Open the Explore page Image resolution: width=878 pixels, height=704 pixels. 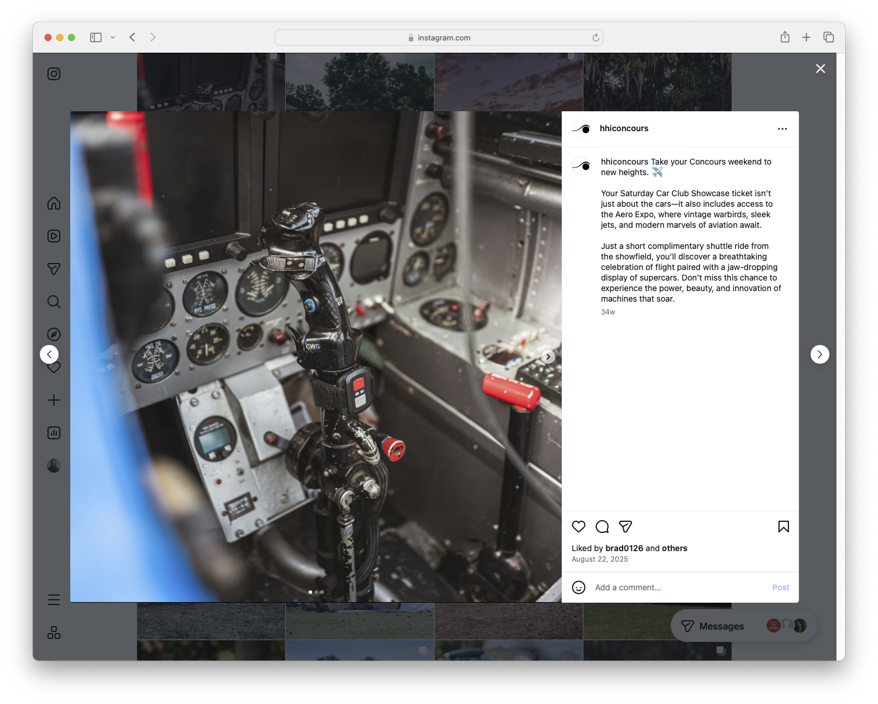(x=54, y=334)
